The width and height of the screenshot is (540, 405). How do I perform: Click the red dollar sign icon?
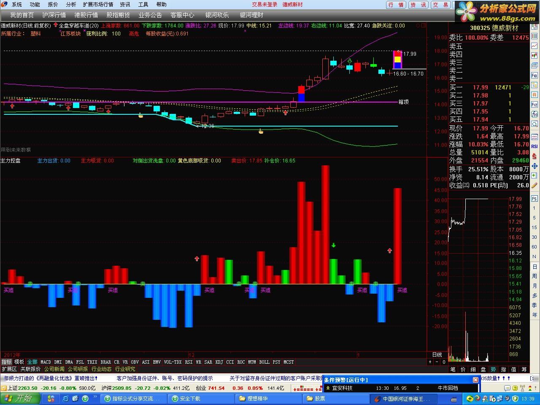535,156
